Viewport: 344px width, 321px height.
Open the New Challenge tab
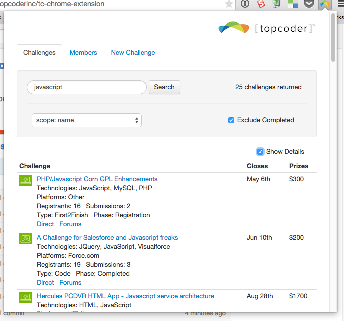[133, 53]
